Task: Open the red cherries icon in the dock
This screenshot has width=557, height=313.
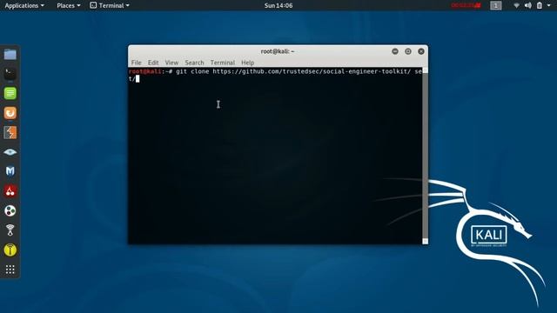Action: click(x=10, y=191)
